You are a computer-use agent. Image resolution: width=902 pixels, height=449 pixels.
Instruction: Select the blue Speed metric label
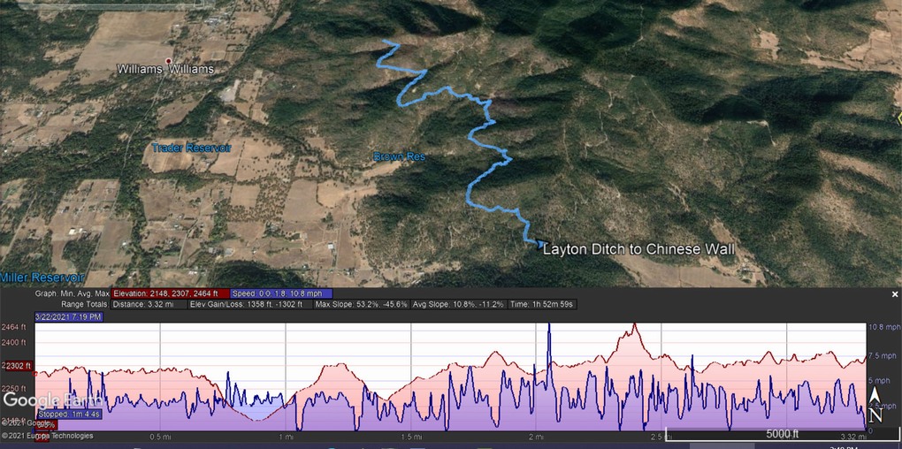pyautogui.click(x=281, y=293)
